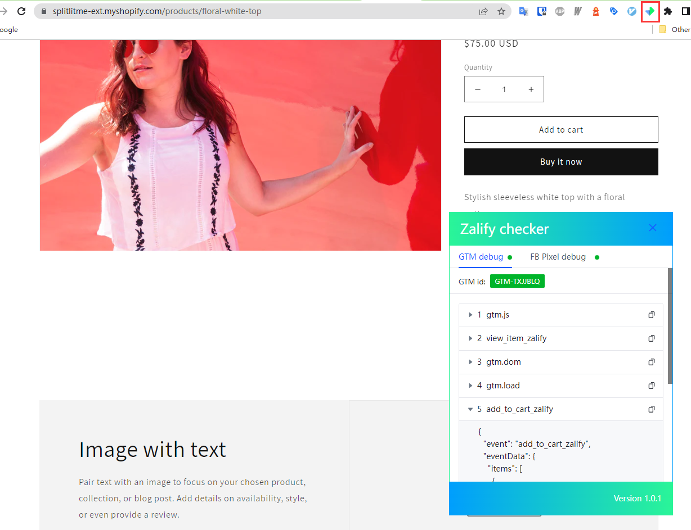
Task: Click the Google Translate extension icon
Action: [523, 11]
